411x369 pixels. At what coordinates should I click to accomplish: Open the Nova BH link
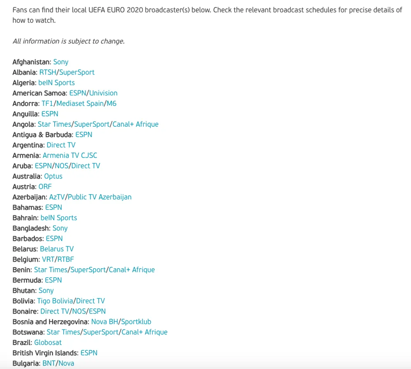(104, 322)
